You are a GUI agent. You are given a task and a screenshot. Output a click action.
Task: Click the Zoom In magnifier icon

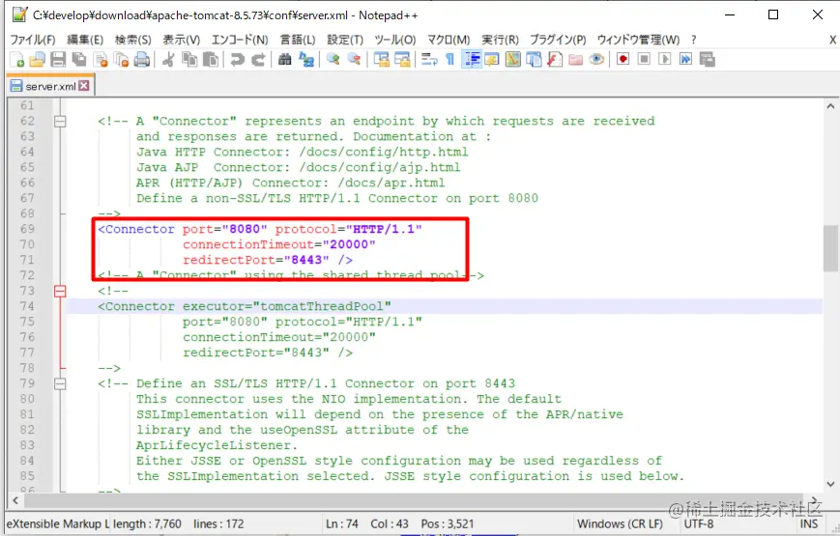point(333,60)
